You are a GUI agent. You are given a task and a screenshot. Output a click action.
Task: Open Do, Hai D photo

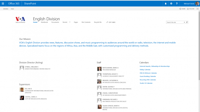[x=22, y=90]
